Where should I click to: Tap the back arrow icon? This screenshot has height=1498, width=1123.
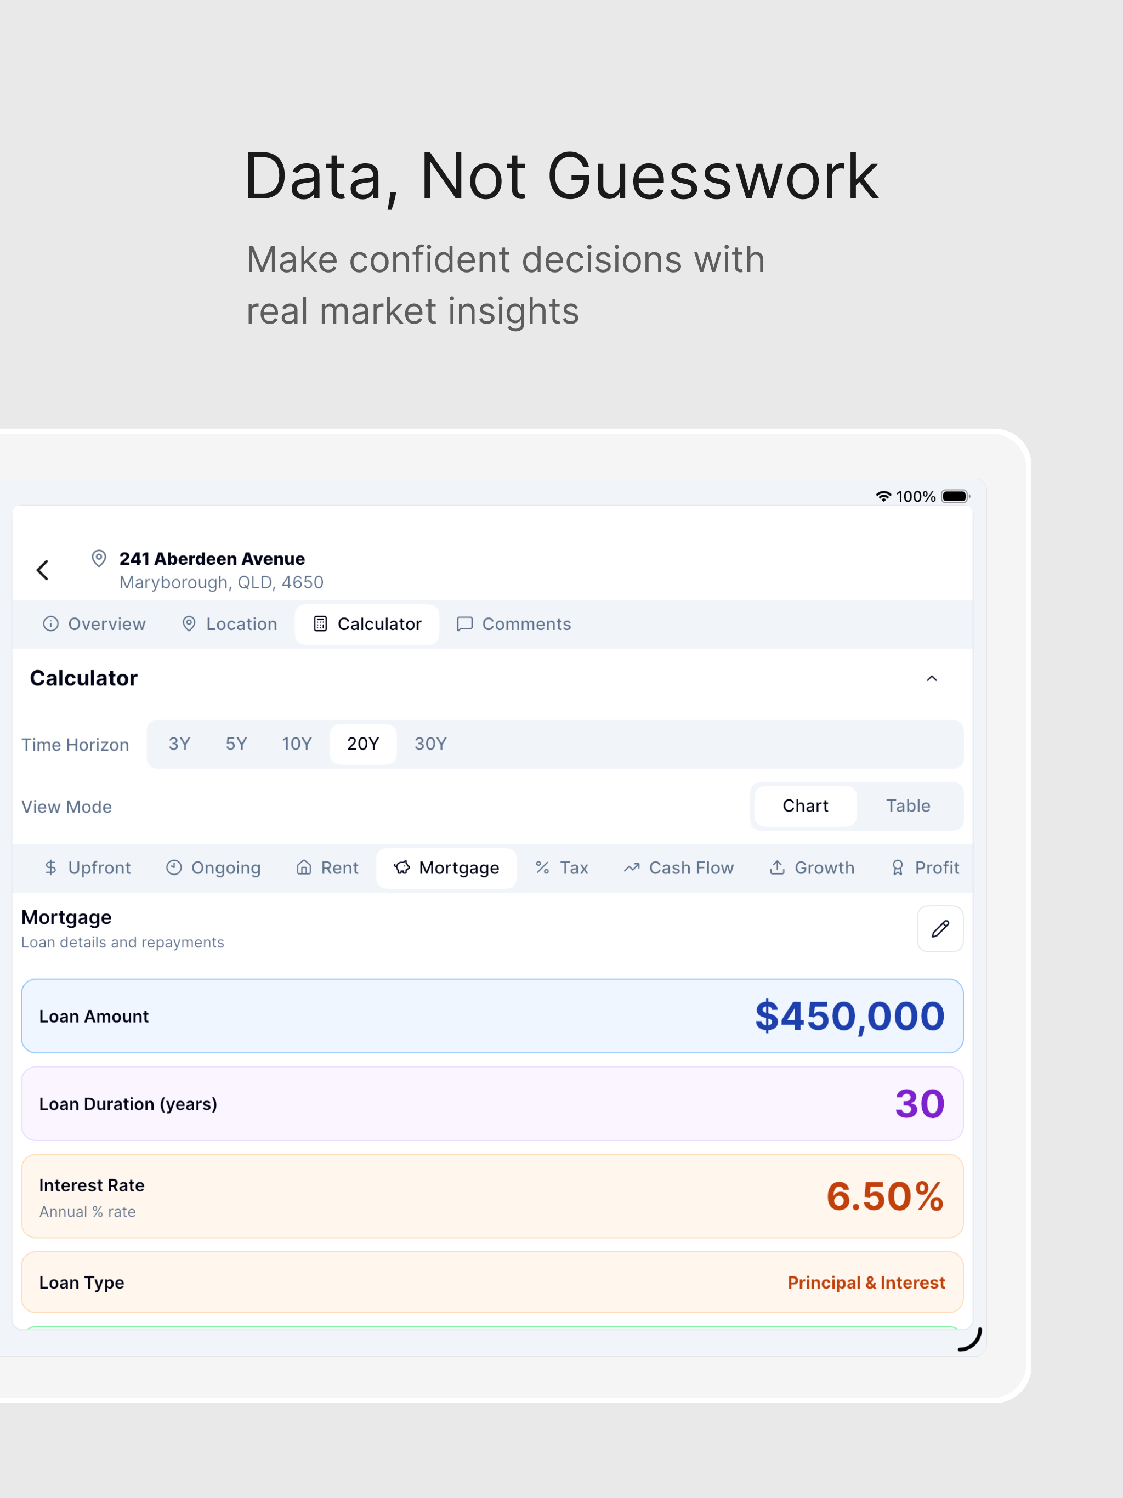[x=43, y=570]
